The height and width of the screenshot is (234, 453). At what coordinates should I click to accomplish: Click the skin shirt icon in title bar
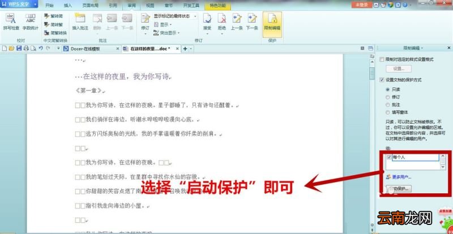tap(383, 5)
